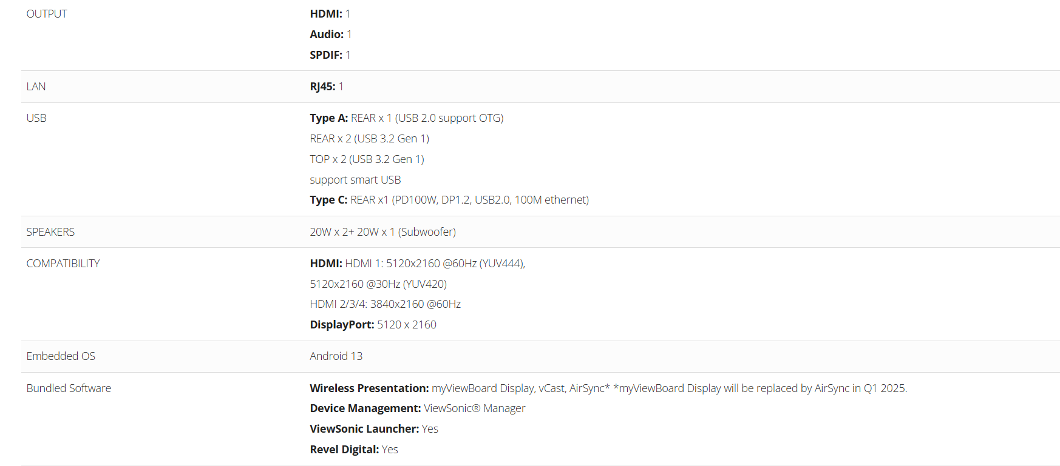The height and width of the screenshot is (466, 1060).
Task: Click the Type C USB specification line
Action: tap(449, 200)
